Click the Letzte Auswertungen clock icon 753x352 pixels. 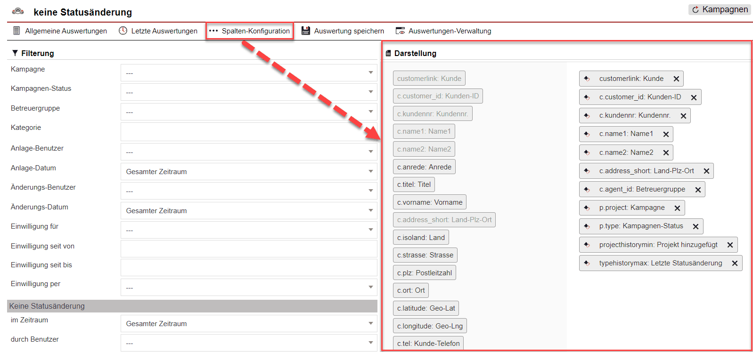click(123, 31)
